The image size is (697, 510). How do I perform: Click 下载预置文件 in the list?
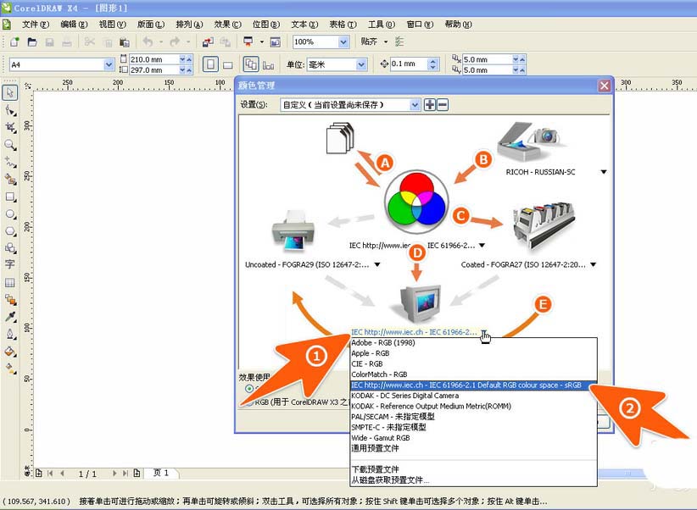376,468
